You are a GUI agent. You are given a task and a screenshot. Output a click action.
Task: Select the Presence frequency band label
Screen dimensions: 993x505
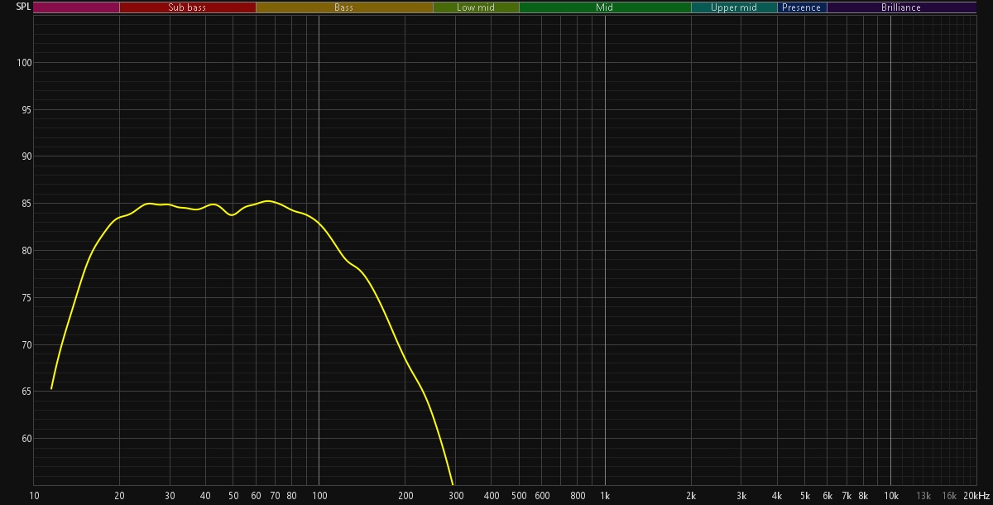[802, 7]
